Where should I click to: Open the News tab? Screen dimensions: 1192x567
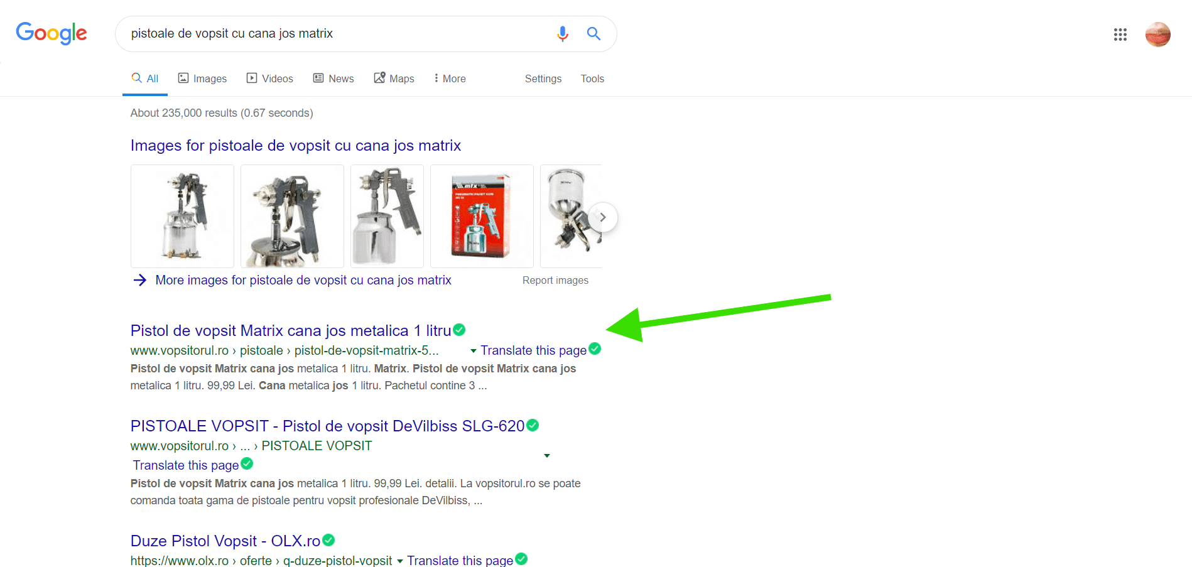(x=333, y=78)
